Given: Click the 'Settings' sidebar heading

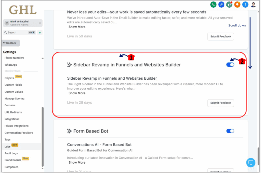Looking at the screenshot, I should 9,52.
